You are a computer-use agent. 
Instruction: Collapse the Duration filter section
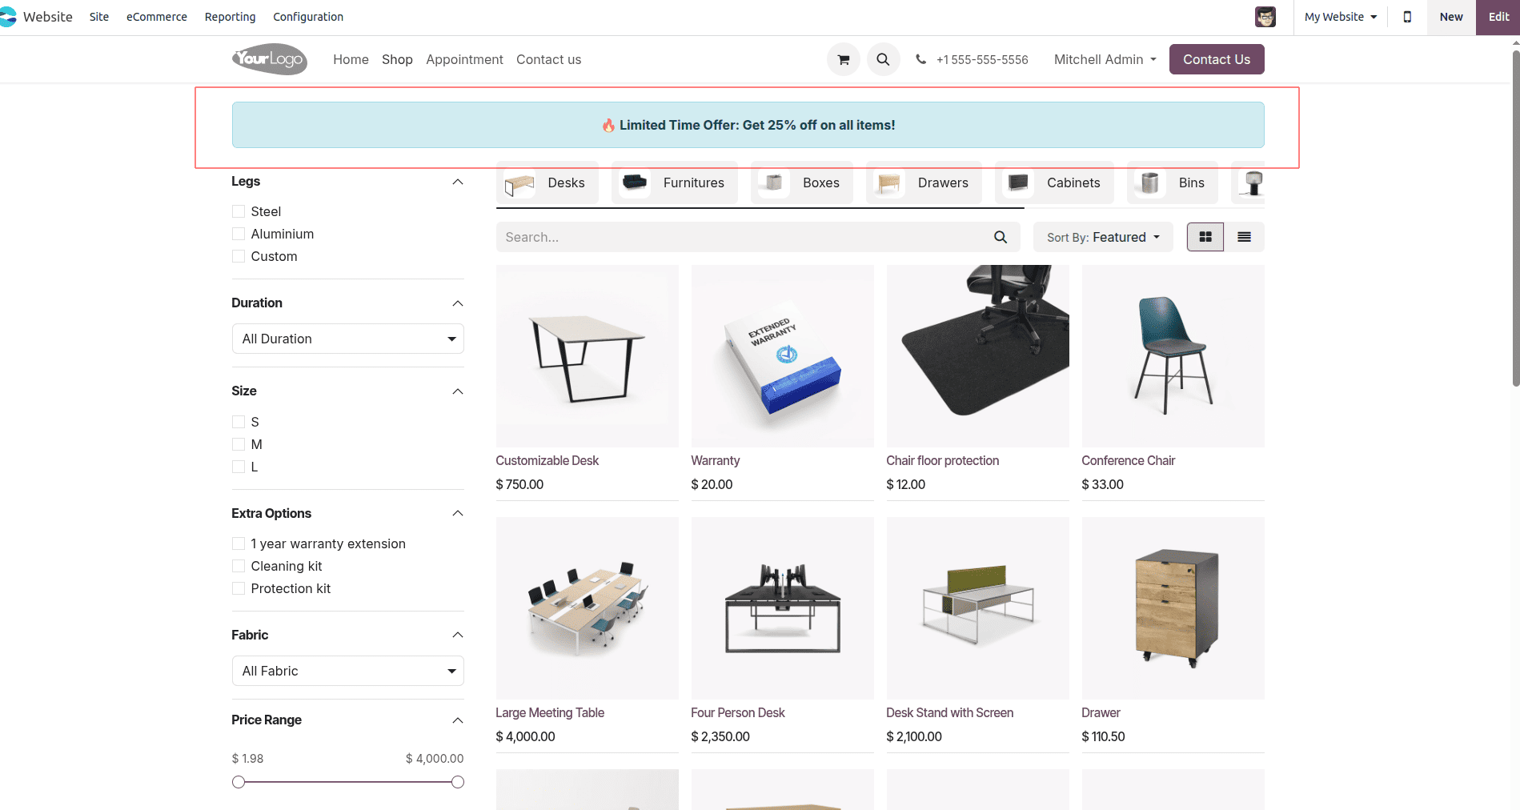click(458, 303)
